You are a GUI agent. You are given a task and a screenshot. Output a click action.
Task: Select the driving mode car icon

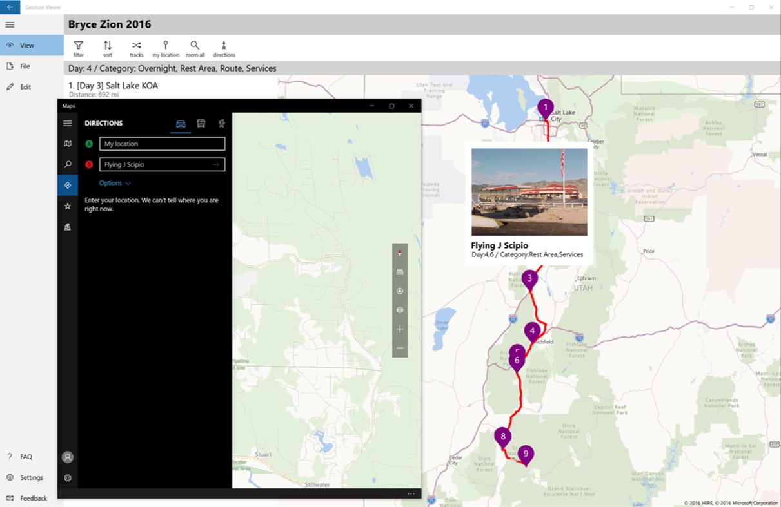[x=181, y=124]
